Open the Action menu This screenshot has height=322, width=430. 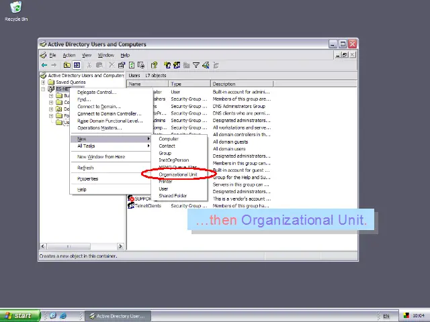tap(69, 55)
